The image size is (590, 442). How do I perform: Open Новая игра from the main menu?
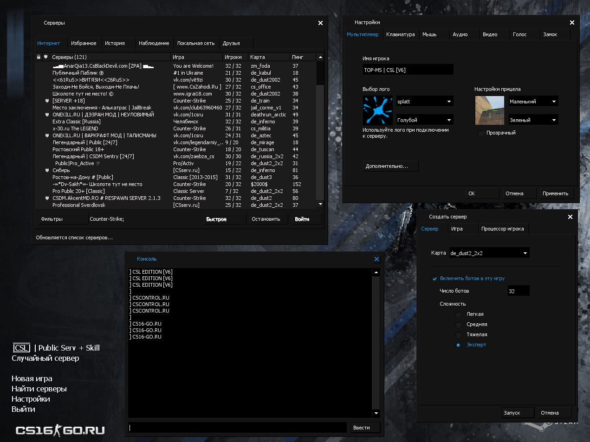(32, 378)
